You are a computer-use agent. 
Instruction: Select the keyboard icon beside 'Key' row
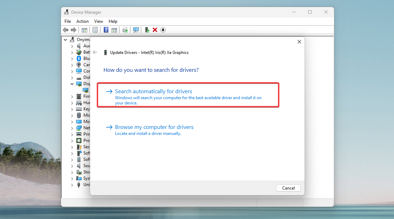click(79, 109)
